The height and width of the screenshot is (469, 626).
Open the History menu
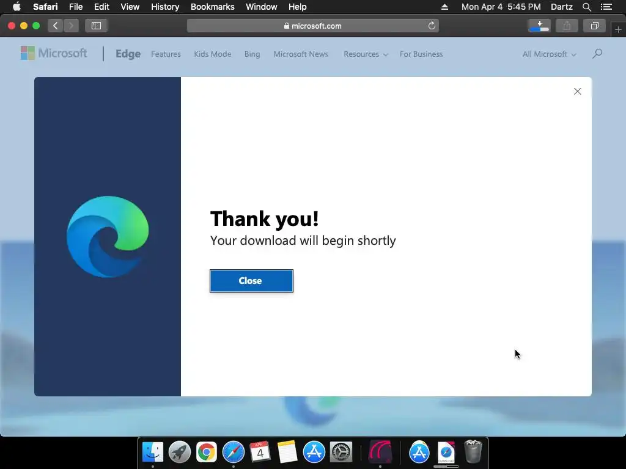pos(165,7)
